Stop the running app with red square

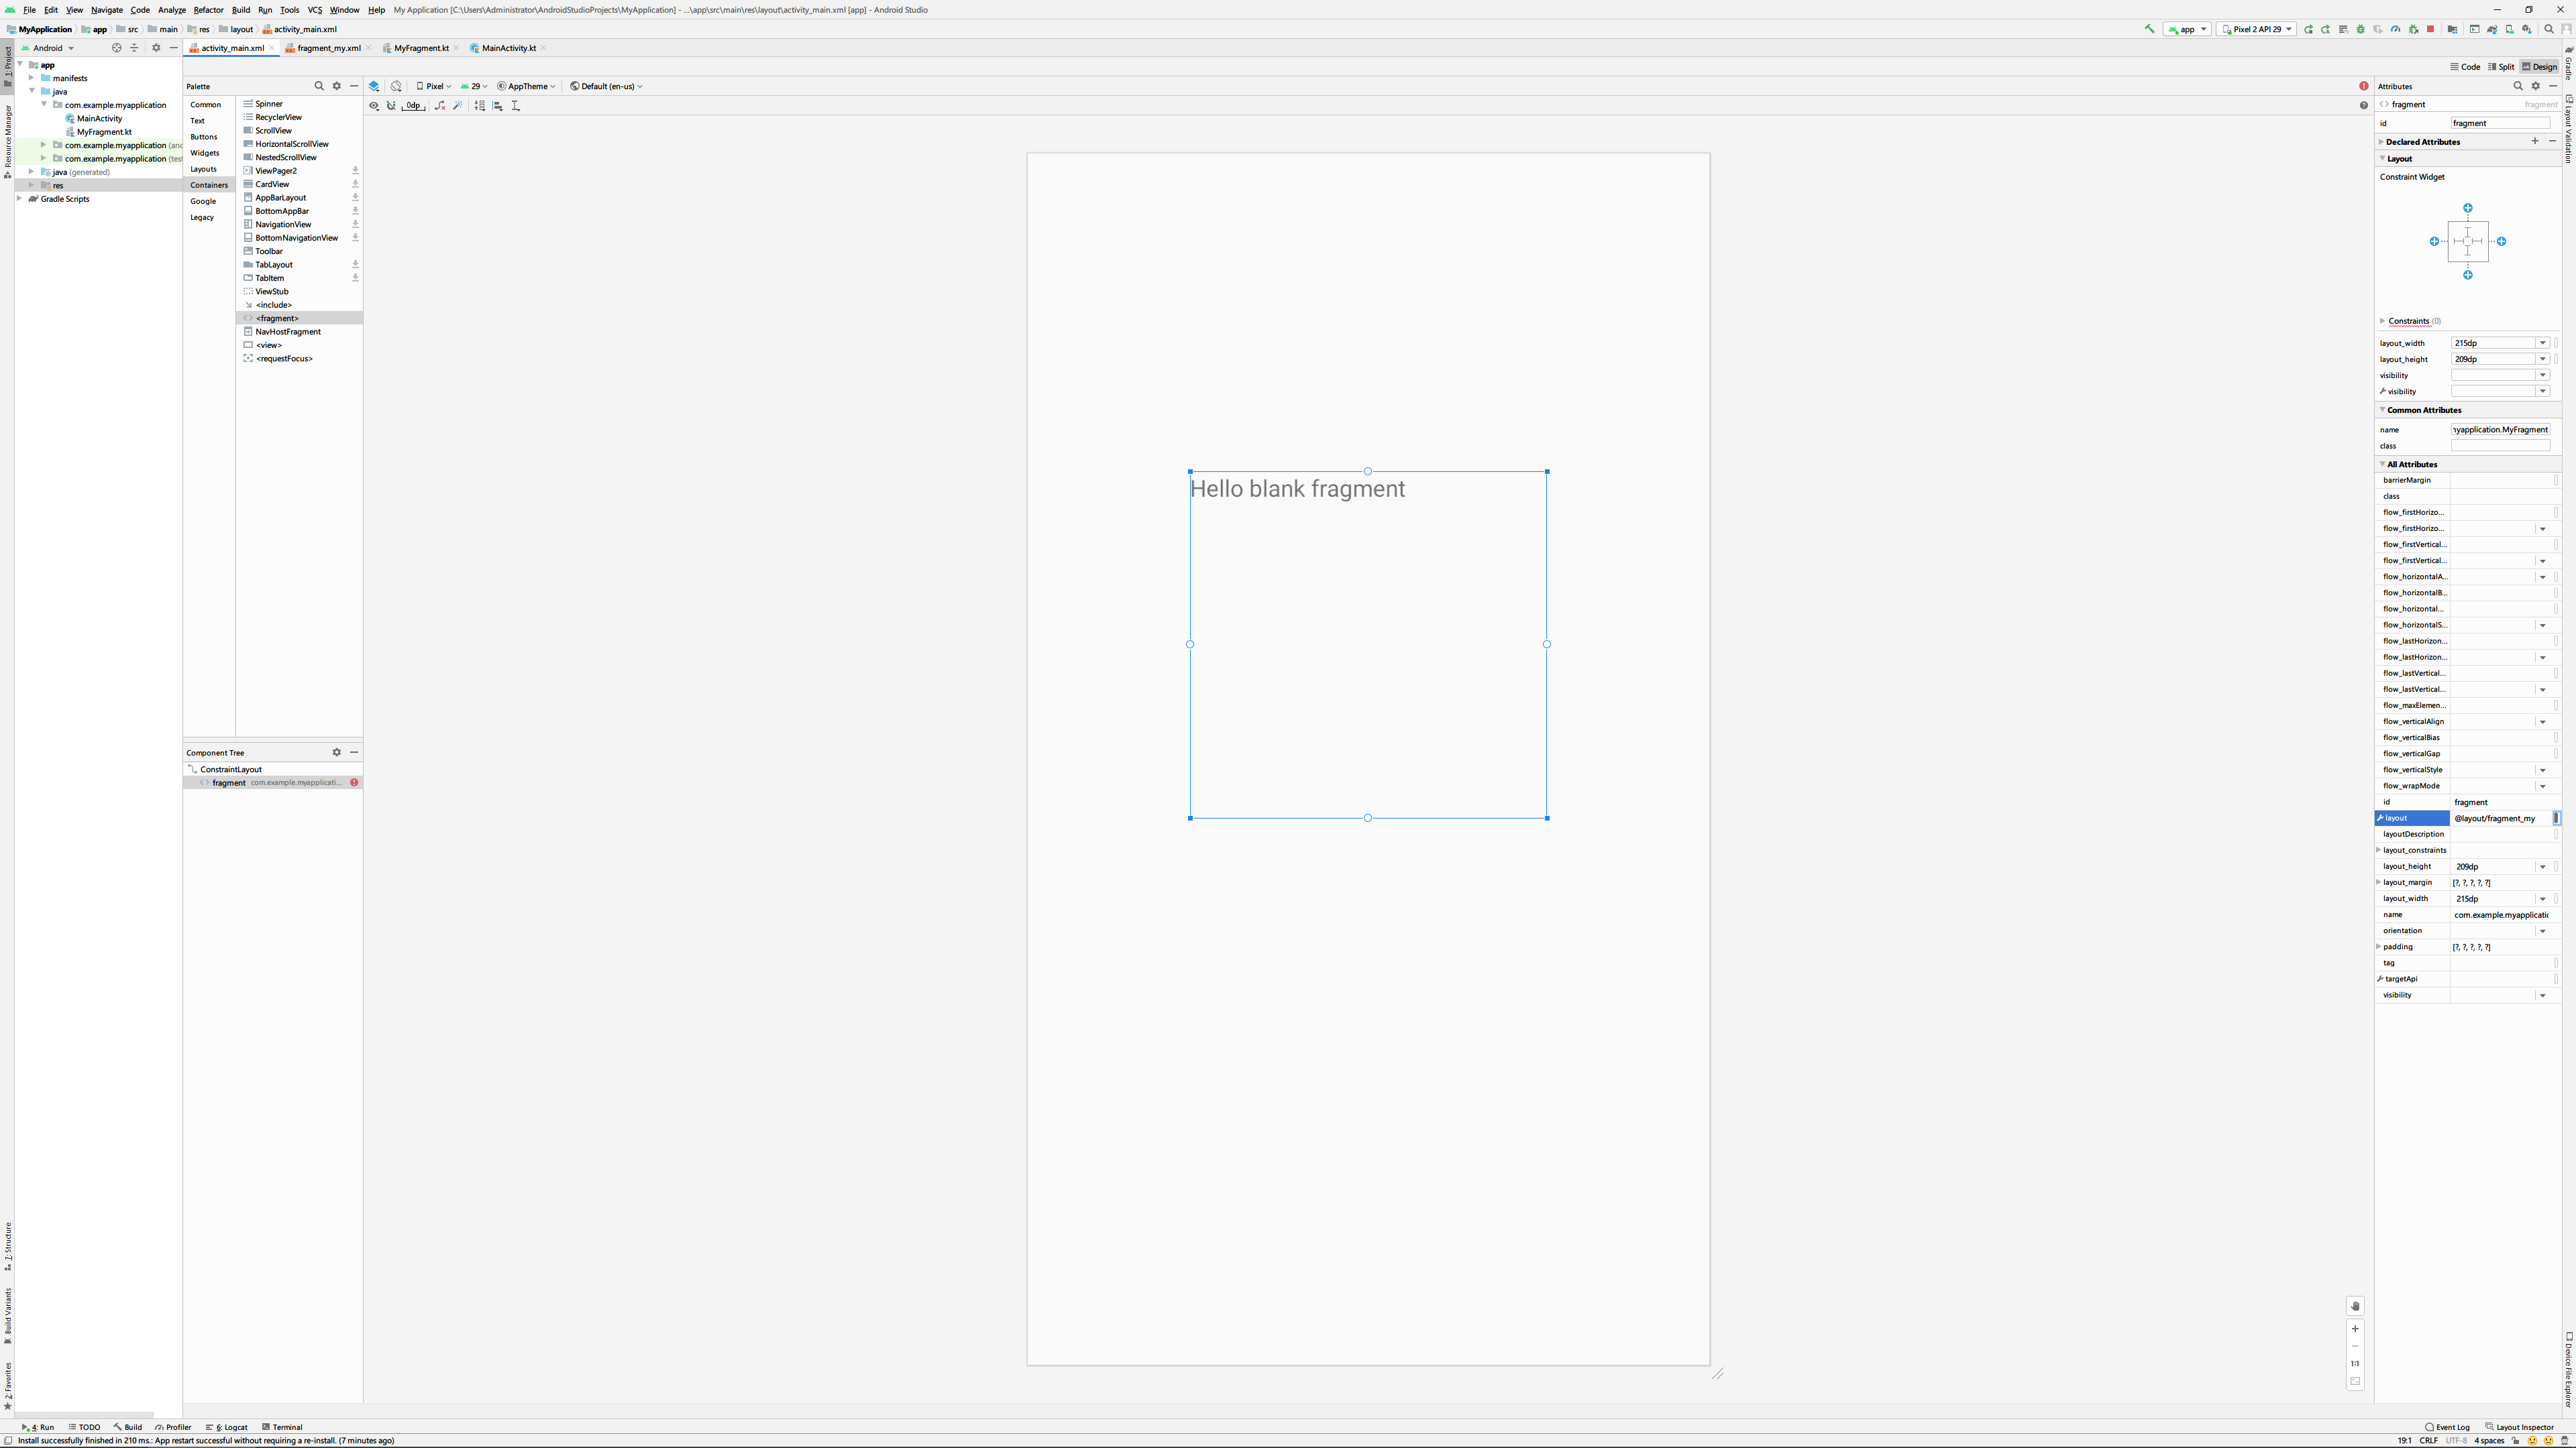point(2431,29)
